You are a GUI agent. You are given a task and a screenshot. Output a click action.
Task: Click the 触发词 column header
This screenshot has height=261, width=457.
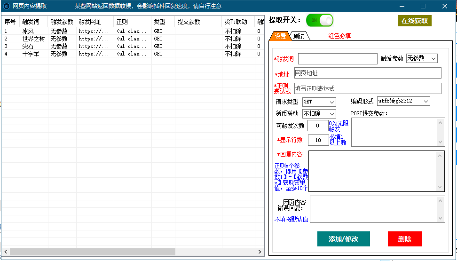point(31,22)
